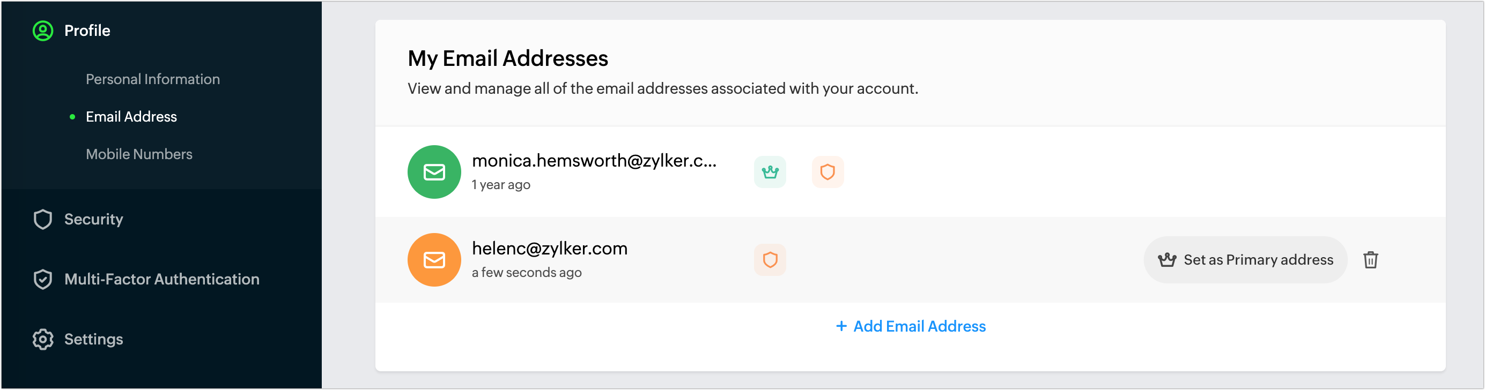
Task: Click orange shield badge beside helenc@zylker.com
Action: tap(770, 260)
